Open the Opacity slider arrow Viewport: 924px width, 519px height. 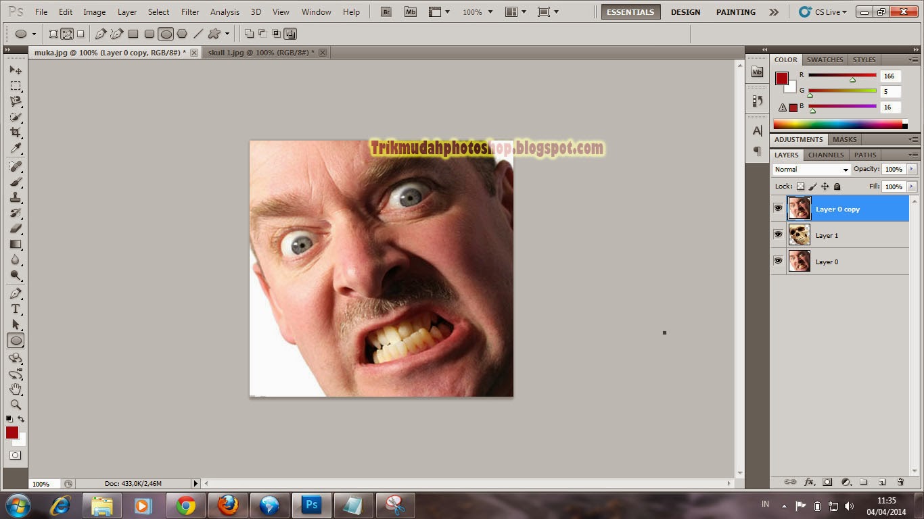[912, 169]
